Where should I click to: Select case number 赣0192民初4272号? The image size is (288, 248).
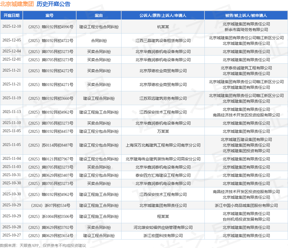tap(51, 71)
